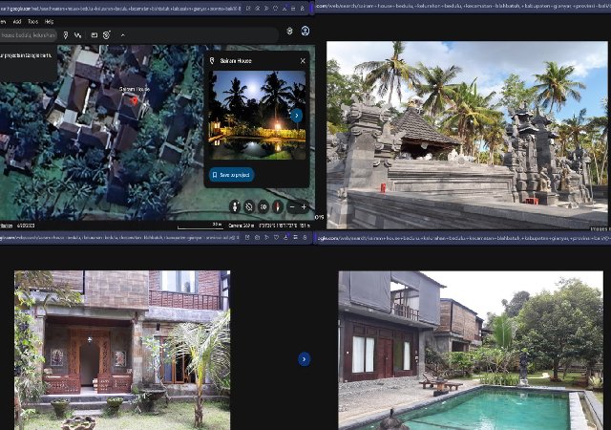This screenshot has width=611, height=430.
Task: Open the Balinese stone temple photo
Action: coord(467,135)
